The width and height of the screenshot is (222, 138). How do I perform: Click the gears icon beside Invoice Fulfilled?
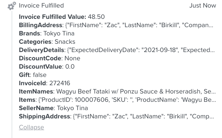click(x=12, y=6)
